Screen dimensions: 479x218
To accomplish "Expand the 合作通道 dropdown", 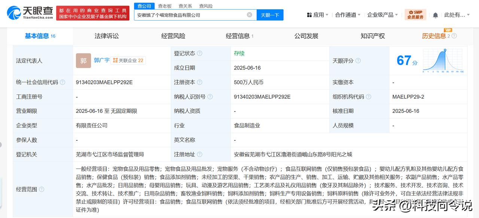I will click(x=348, y=15).
